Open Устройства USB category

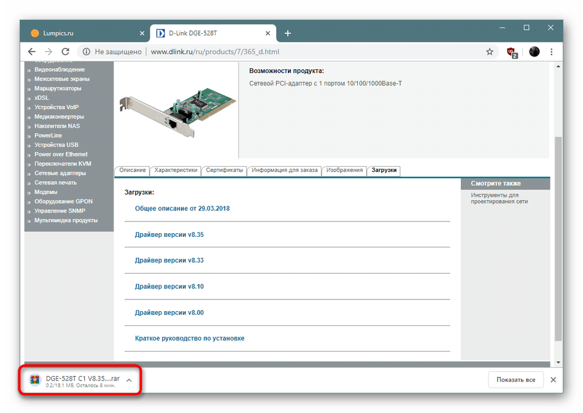pos(56,145)
